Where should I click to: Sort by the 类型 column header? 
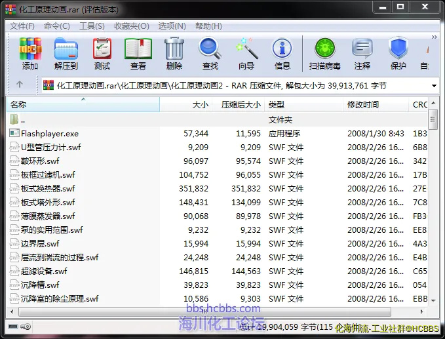coord(303,104)
